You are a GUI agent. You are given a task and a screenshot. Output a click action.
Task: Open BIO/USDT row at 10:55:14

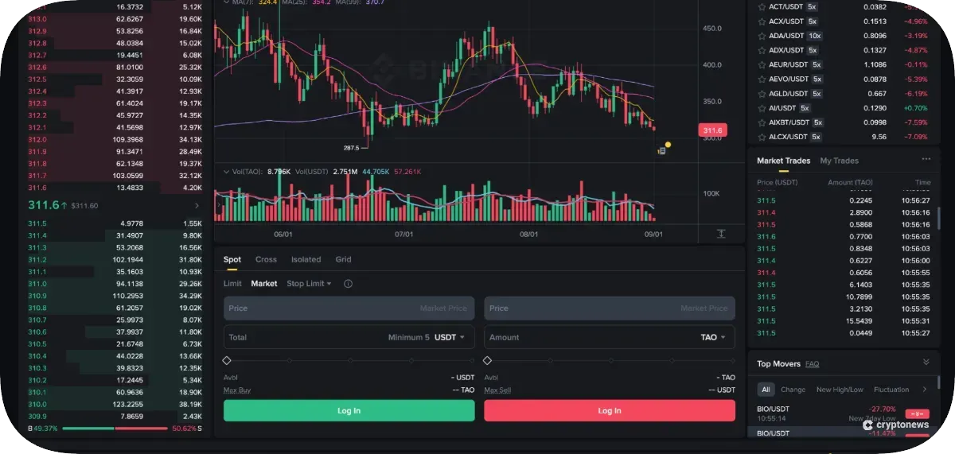tap(842, 413)
